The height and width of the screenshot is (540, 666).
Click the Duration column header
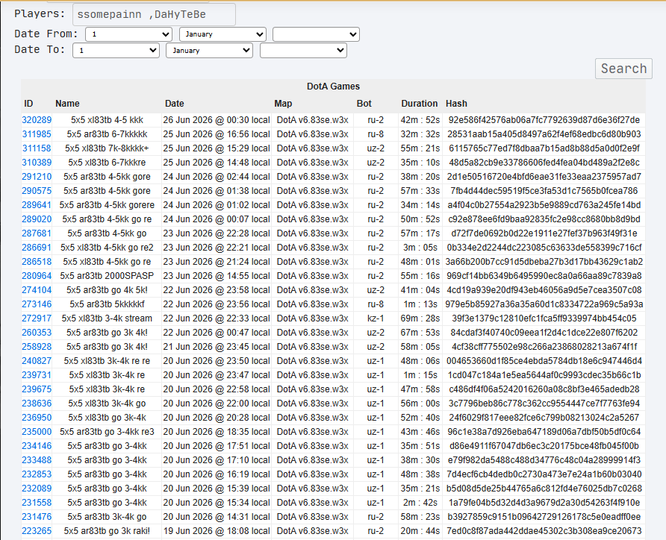[419, 104]
